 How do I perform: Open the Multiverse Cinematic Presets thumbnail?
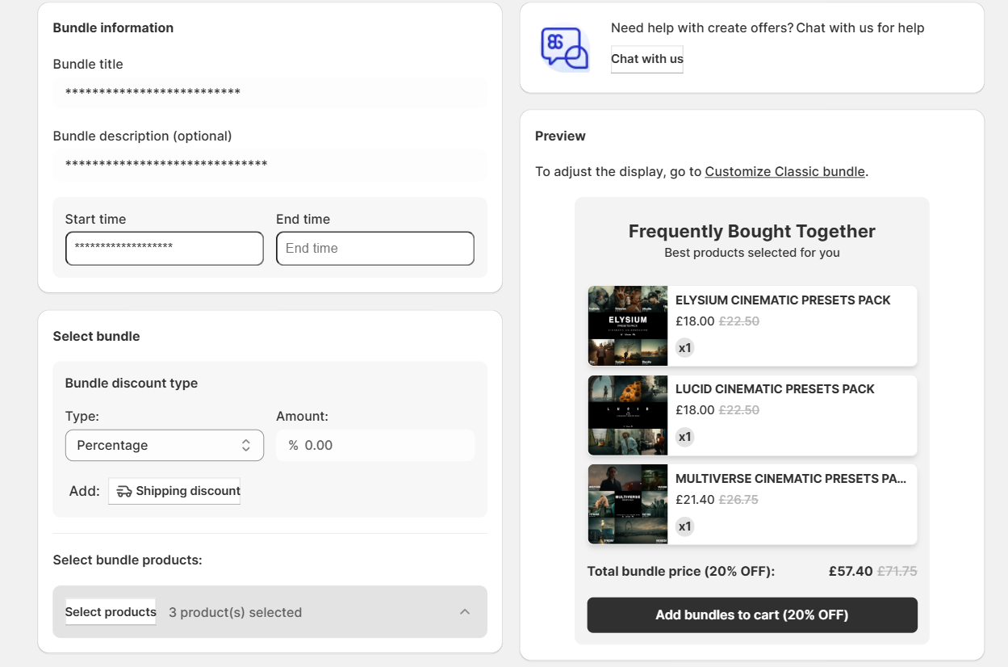click(x=628, y=504)
